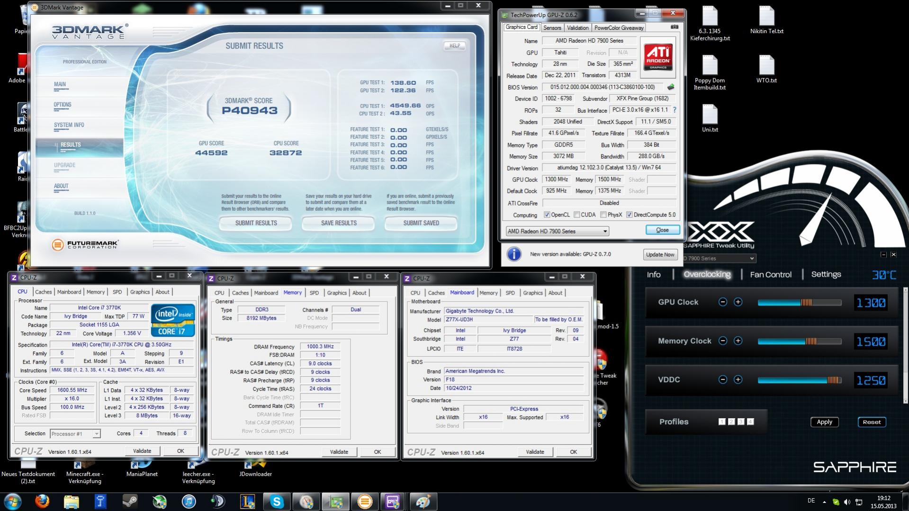Open the WTO.txt desktop file

(x=766, y=69)
